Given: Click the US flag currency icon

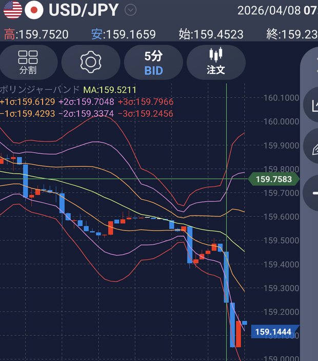Looking at the screenshot, I should point(13,10).
